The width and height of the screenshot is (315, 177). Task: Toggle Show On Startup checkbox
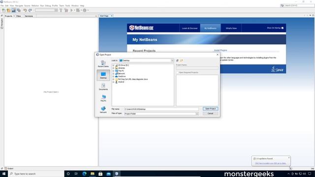coord(283,28)
